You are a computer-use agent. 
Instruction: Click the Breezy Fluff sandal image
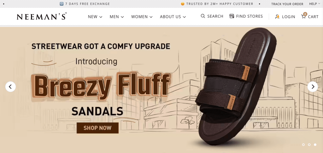coord(236,86)
